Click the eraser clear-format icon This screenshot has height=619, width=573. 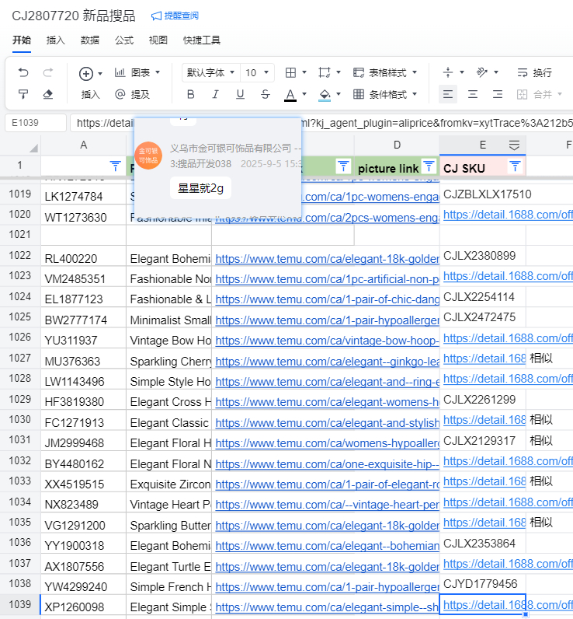[x=47, y=95]
